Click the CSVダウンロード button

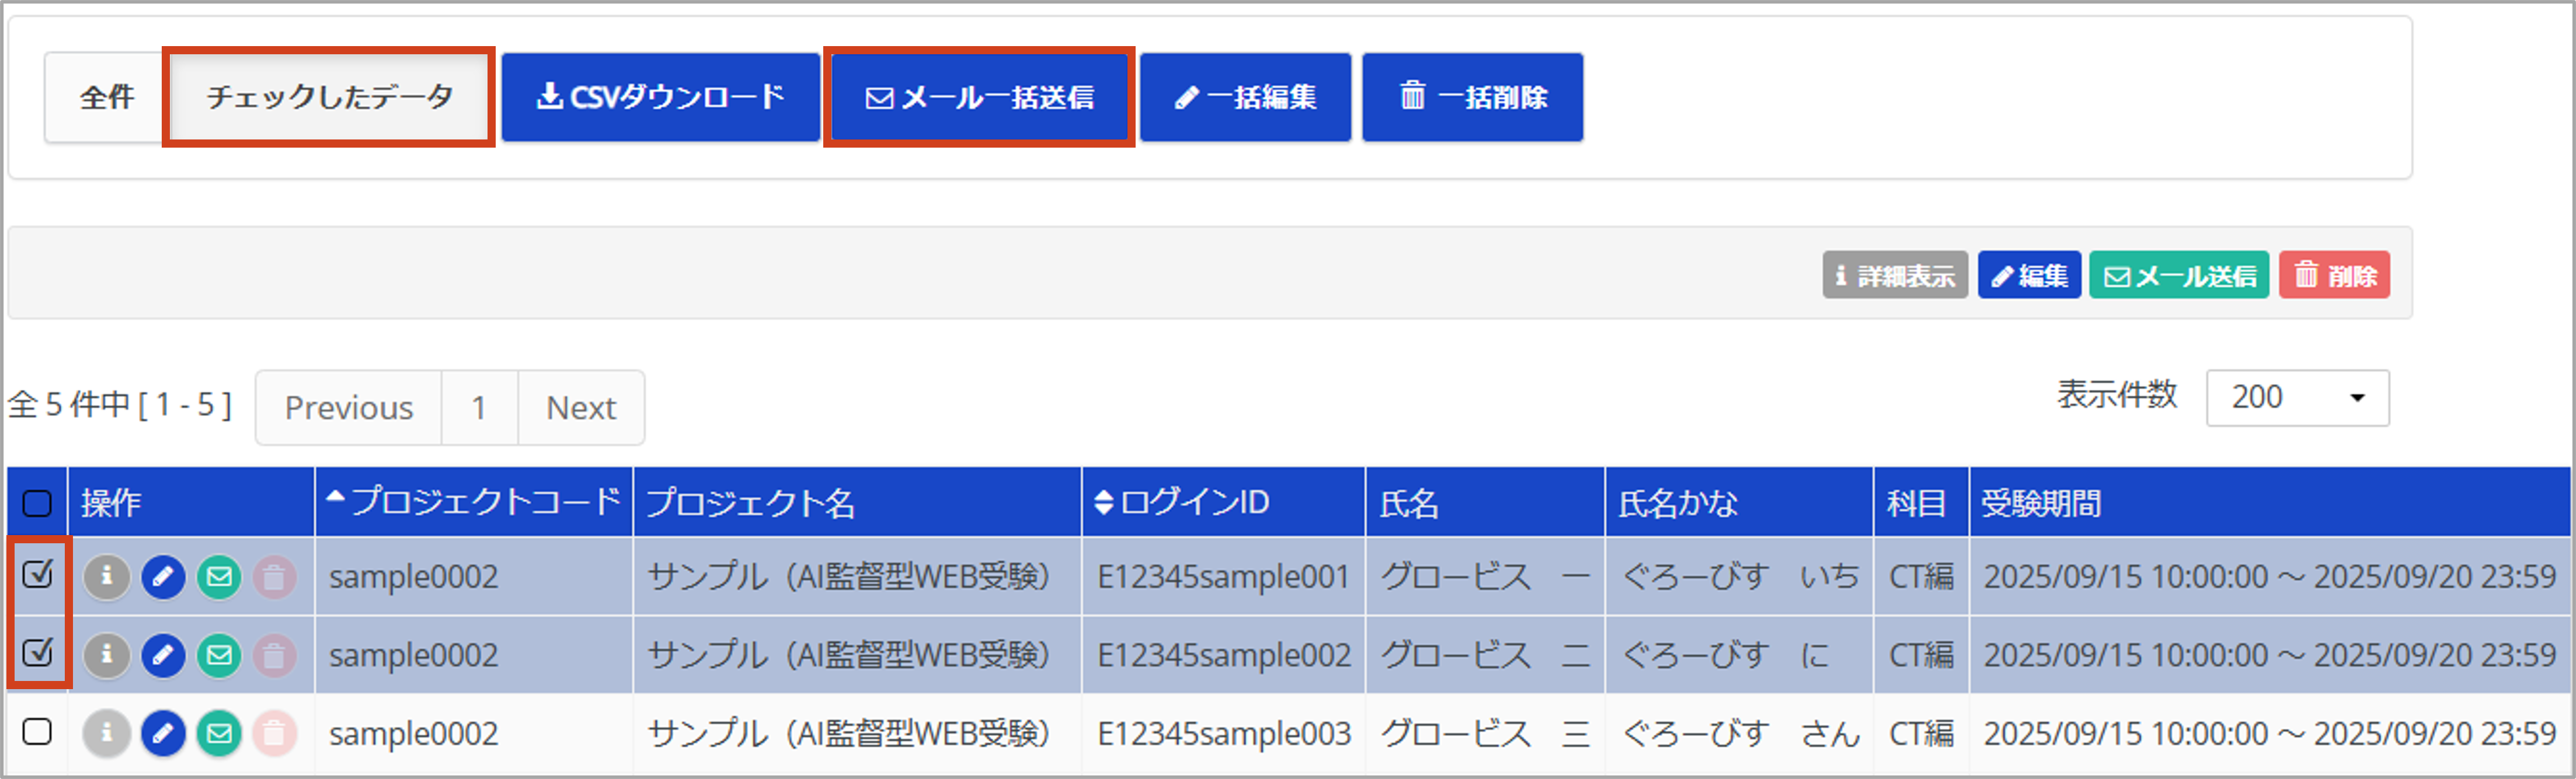[660, 97]
